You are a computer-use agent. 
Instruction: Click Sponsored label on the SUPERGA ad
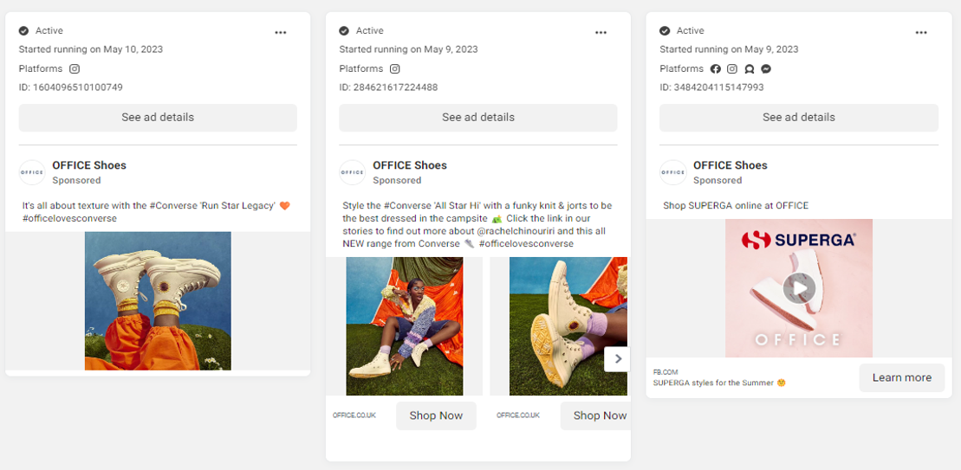click(718, 181)
